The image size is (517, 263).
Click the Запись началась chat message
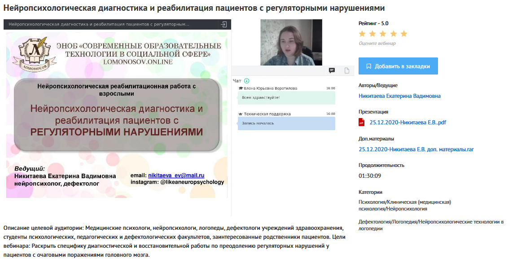point(286,123)
